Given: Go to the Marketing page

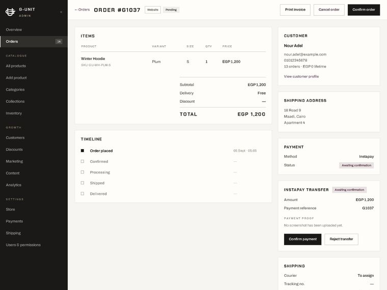Looking at the screenshot, I should click(x=14, y=161).
